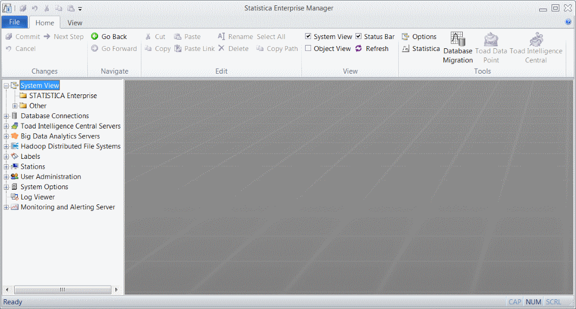The image size is (576, 309).
Task: Open the File menu tab
Action: click(x=15, y=22)
